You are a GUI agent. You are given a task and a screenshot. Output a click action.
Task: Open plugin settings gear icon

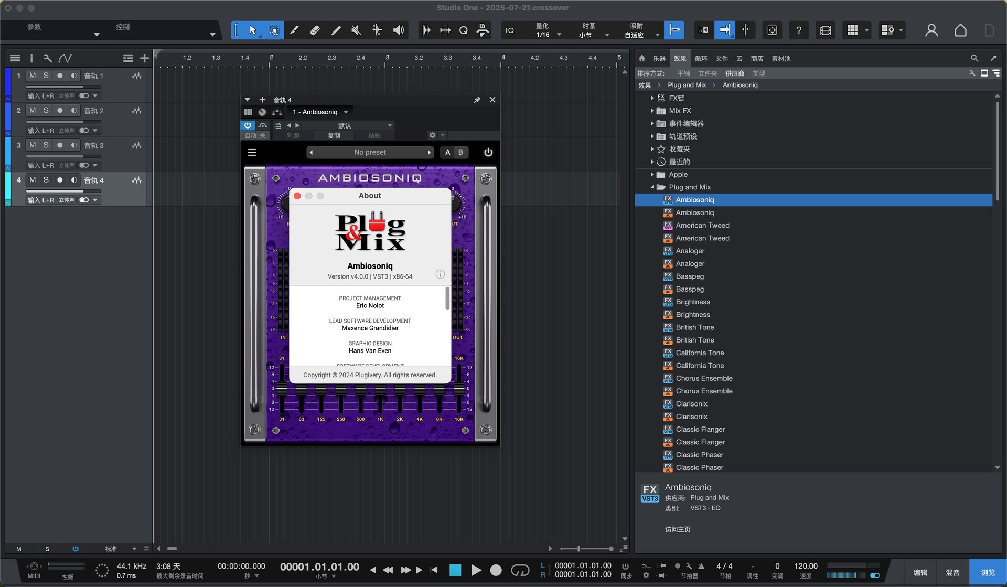tap(432, 135)
